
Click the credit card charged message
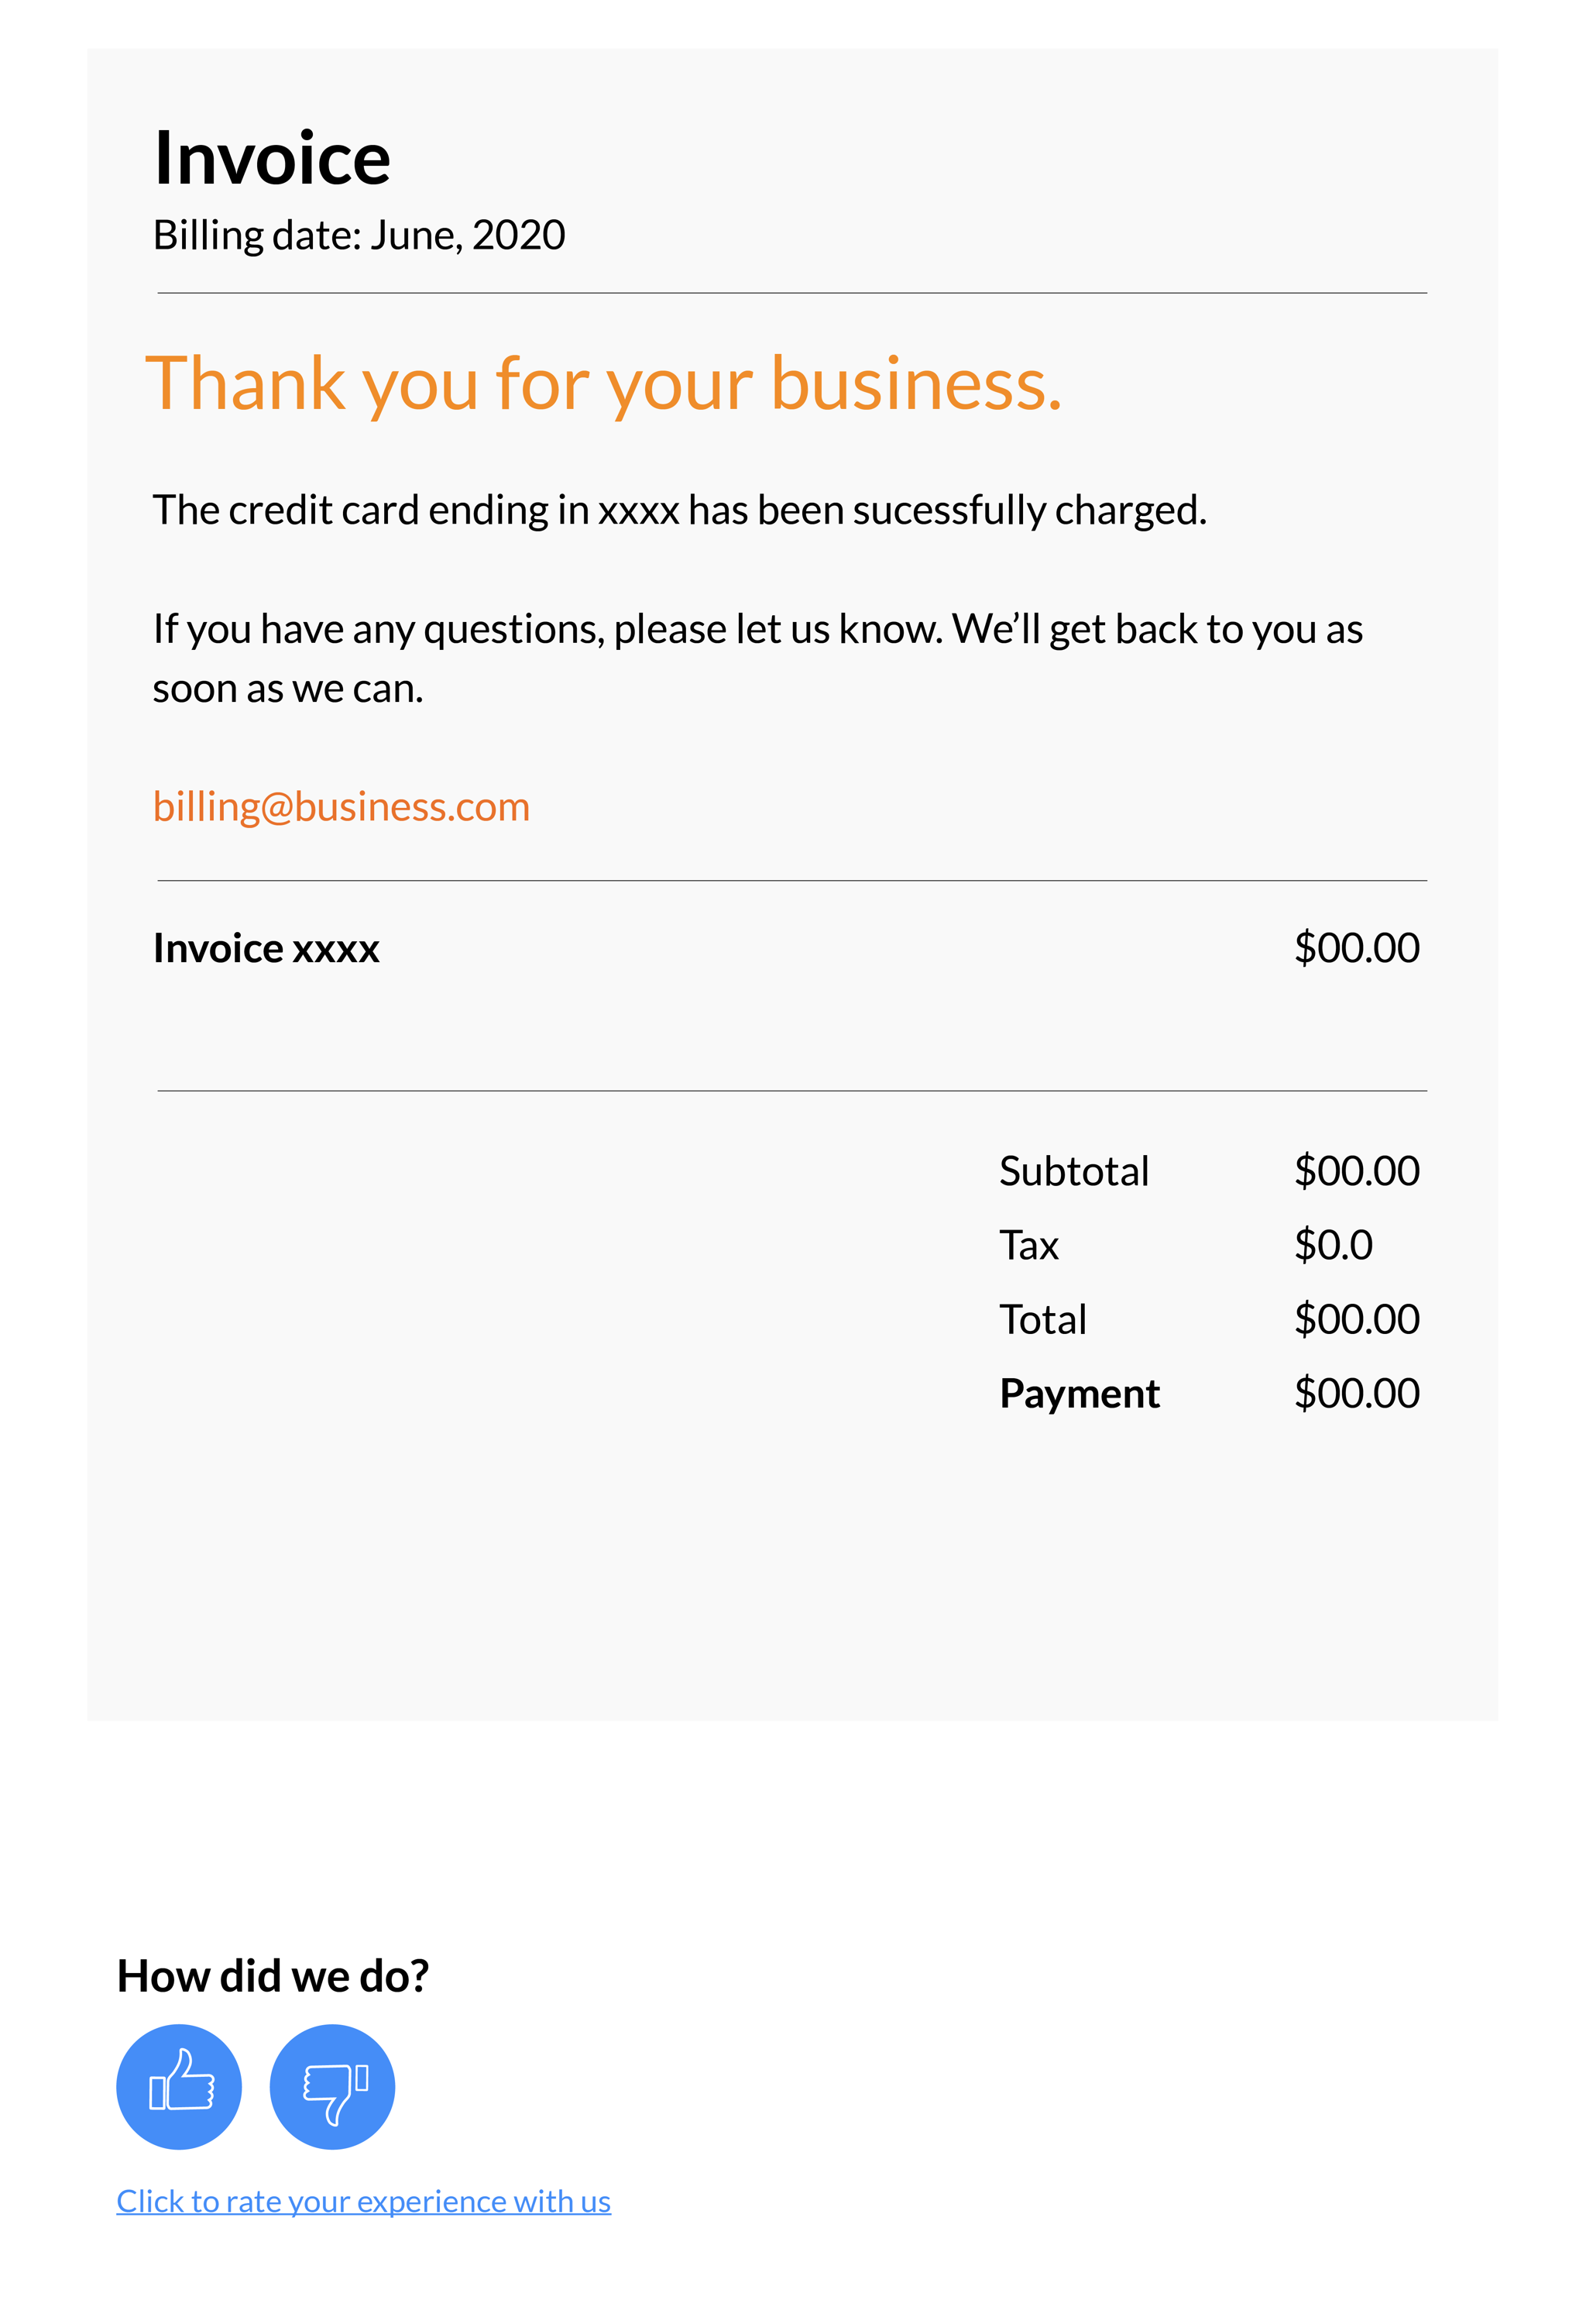680,511
